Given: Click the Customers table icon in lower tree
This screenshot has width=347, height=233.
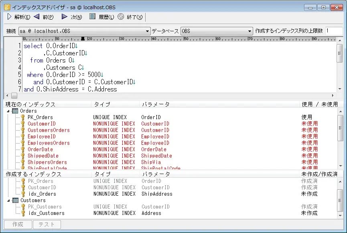Looking at the screenshot, I should [15, 201].
